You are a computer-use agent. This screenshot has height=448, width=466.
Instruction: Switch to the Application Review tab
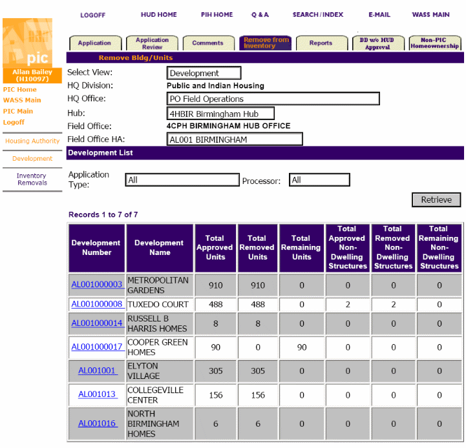tap(152, 43)
